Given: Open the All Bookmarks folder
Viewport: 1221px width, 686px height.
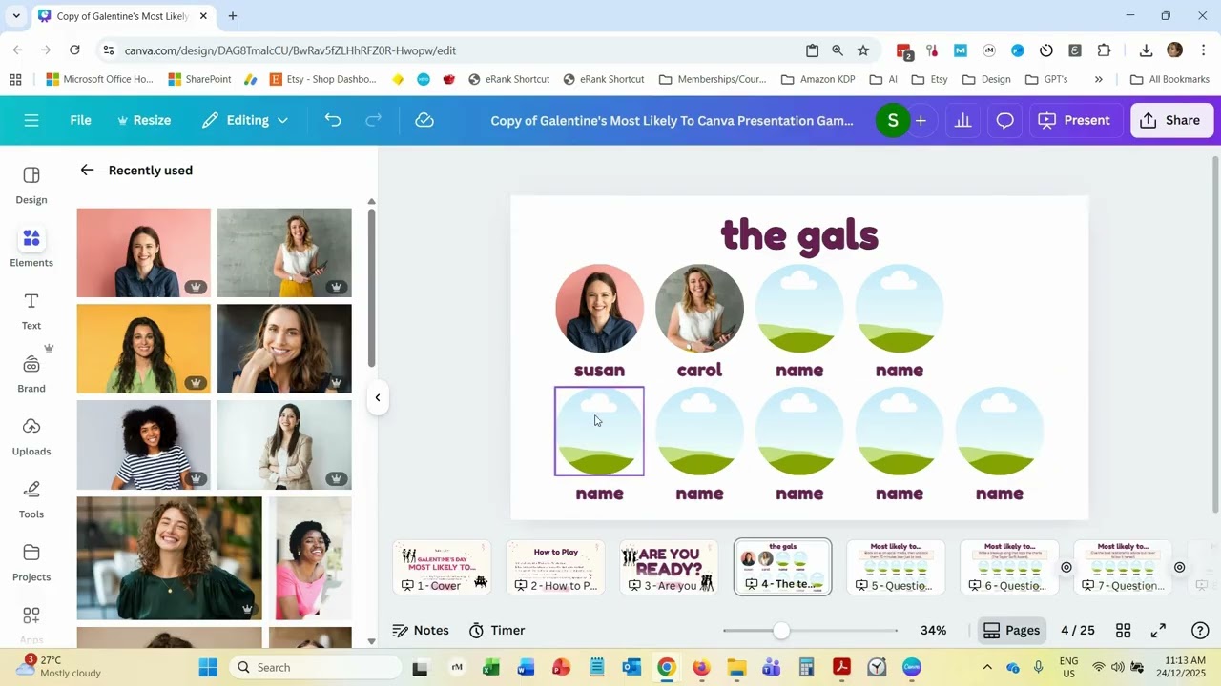Looking at the screenshot, I should tap(1169, 79).
